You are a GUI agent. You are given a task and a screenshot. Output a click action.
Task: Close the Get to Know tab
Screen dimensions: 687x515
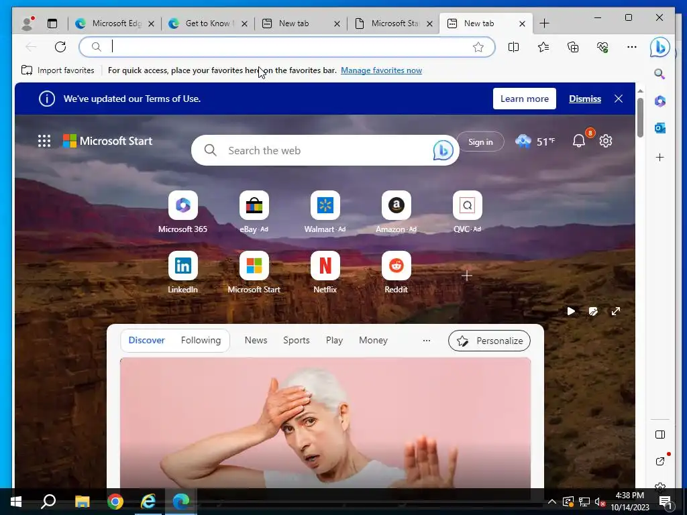[244, 23]
